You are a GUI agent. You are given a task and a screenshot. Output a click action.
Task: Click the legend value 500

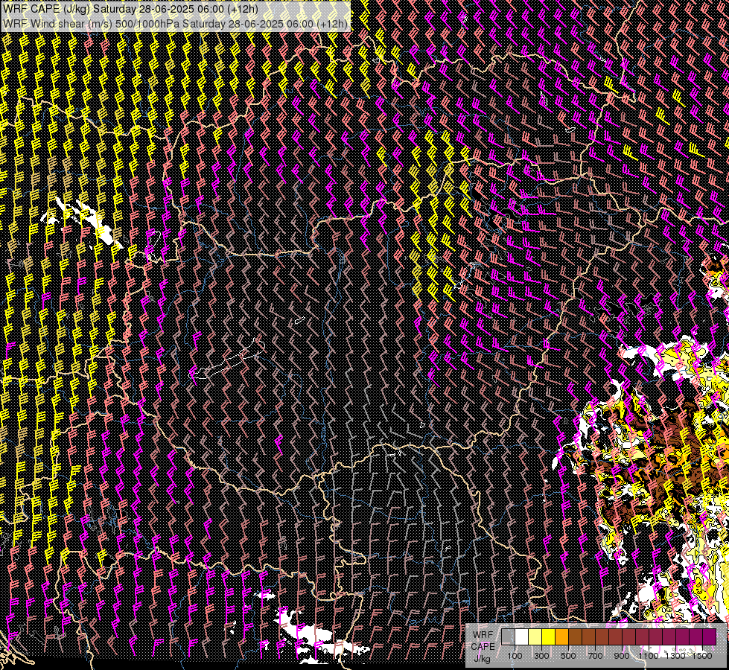[x=568, y=656]
